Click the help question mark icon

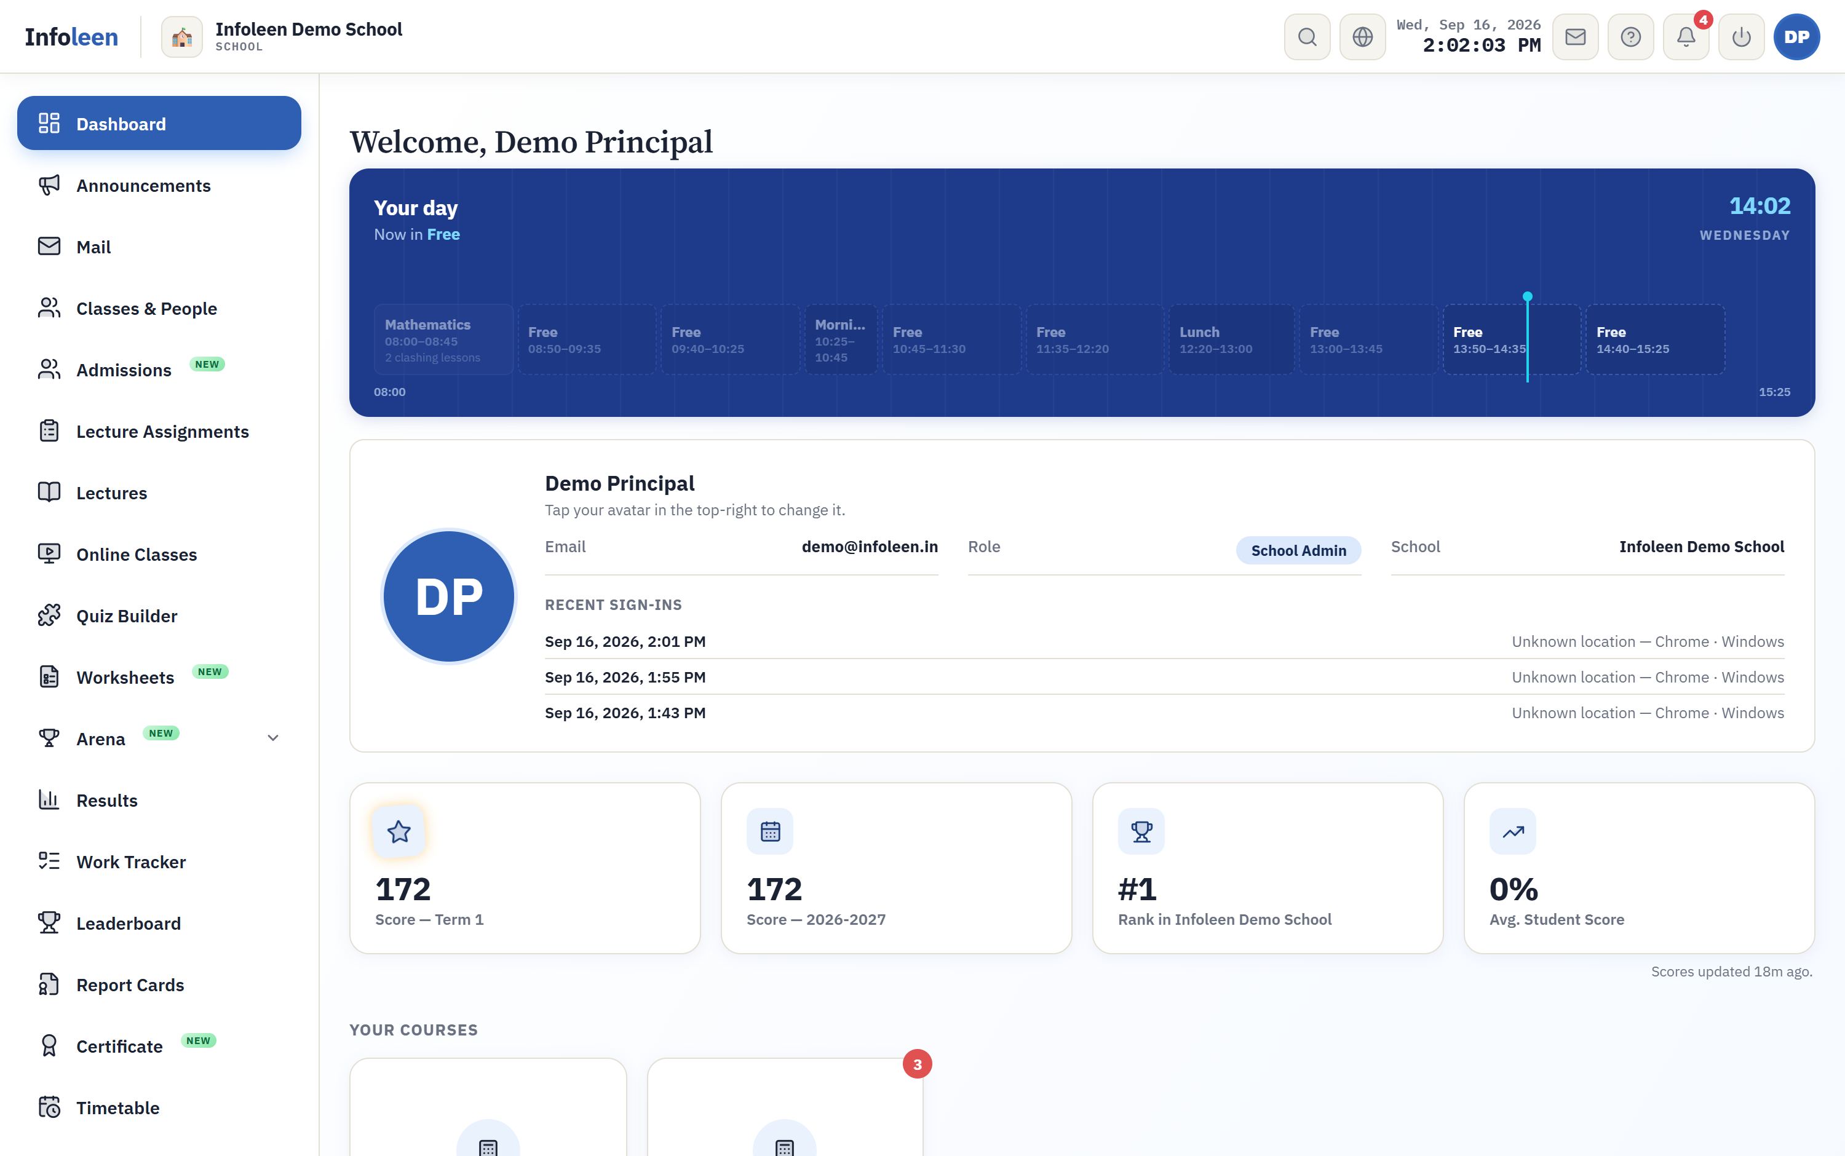(x=1630, y=37)
